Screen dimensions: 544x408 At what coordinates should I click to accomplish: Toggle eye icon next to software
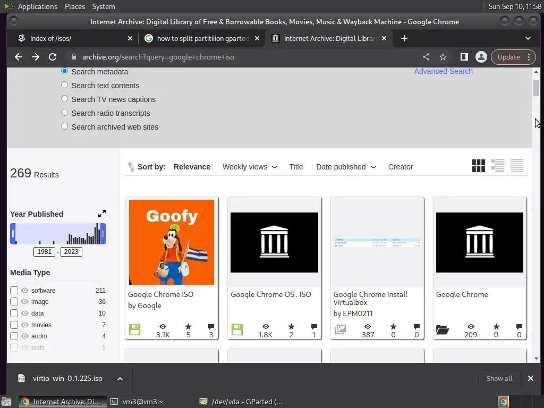click(24, 291)
